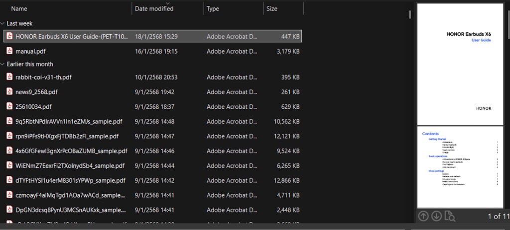This screenshot has width=510, height=230.
Task: Click the Contents page in preview pane
Action: click(x=460, y=167)
